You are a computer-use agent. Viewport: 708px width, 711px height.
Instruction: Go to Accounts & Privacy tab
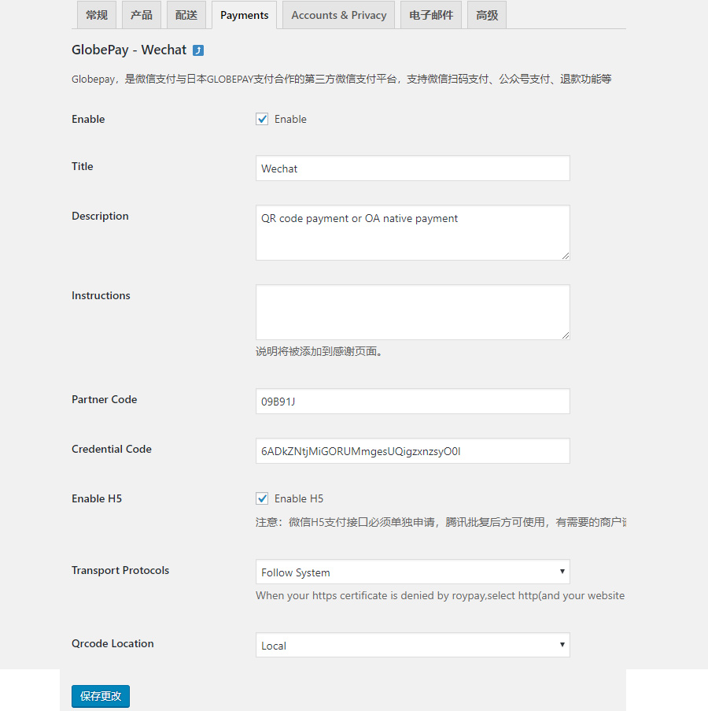tap(339, 15)
